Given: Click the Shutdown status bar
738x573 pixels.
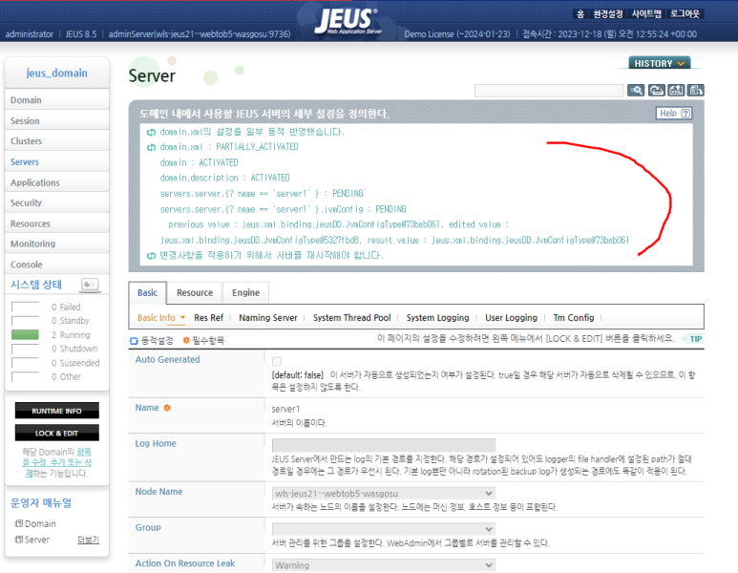Looking at the screenshot, I should click(x=26, y=349).
